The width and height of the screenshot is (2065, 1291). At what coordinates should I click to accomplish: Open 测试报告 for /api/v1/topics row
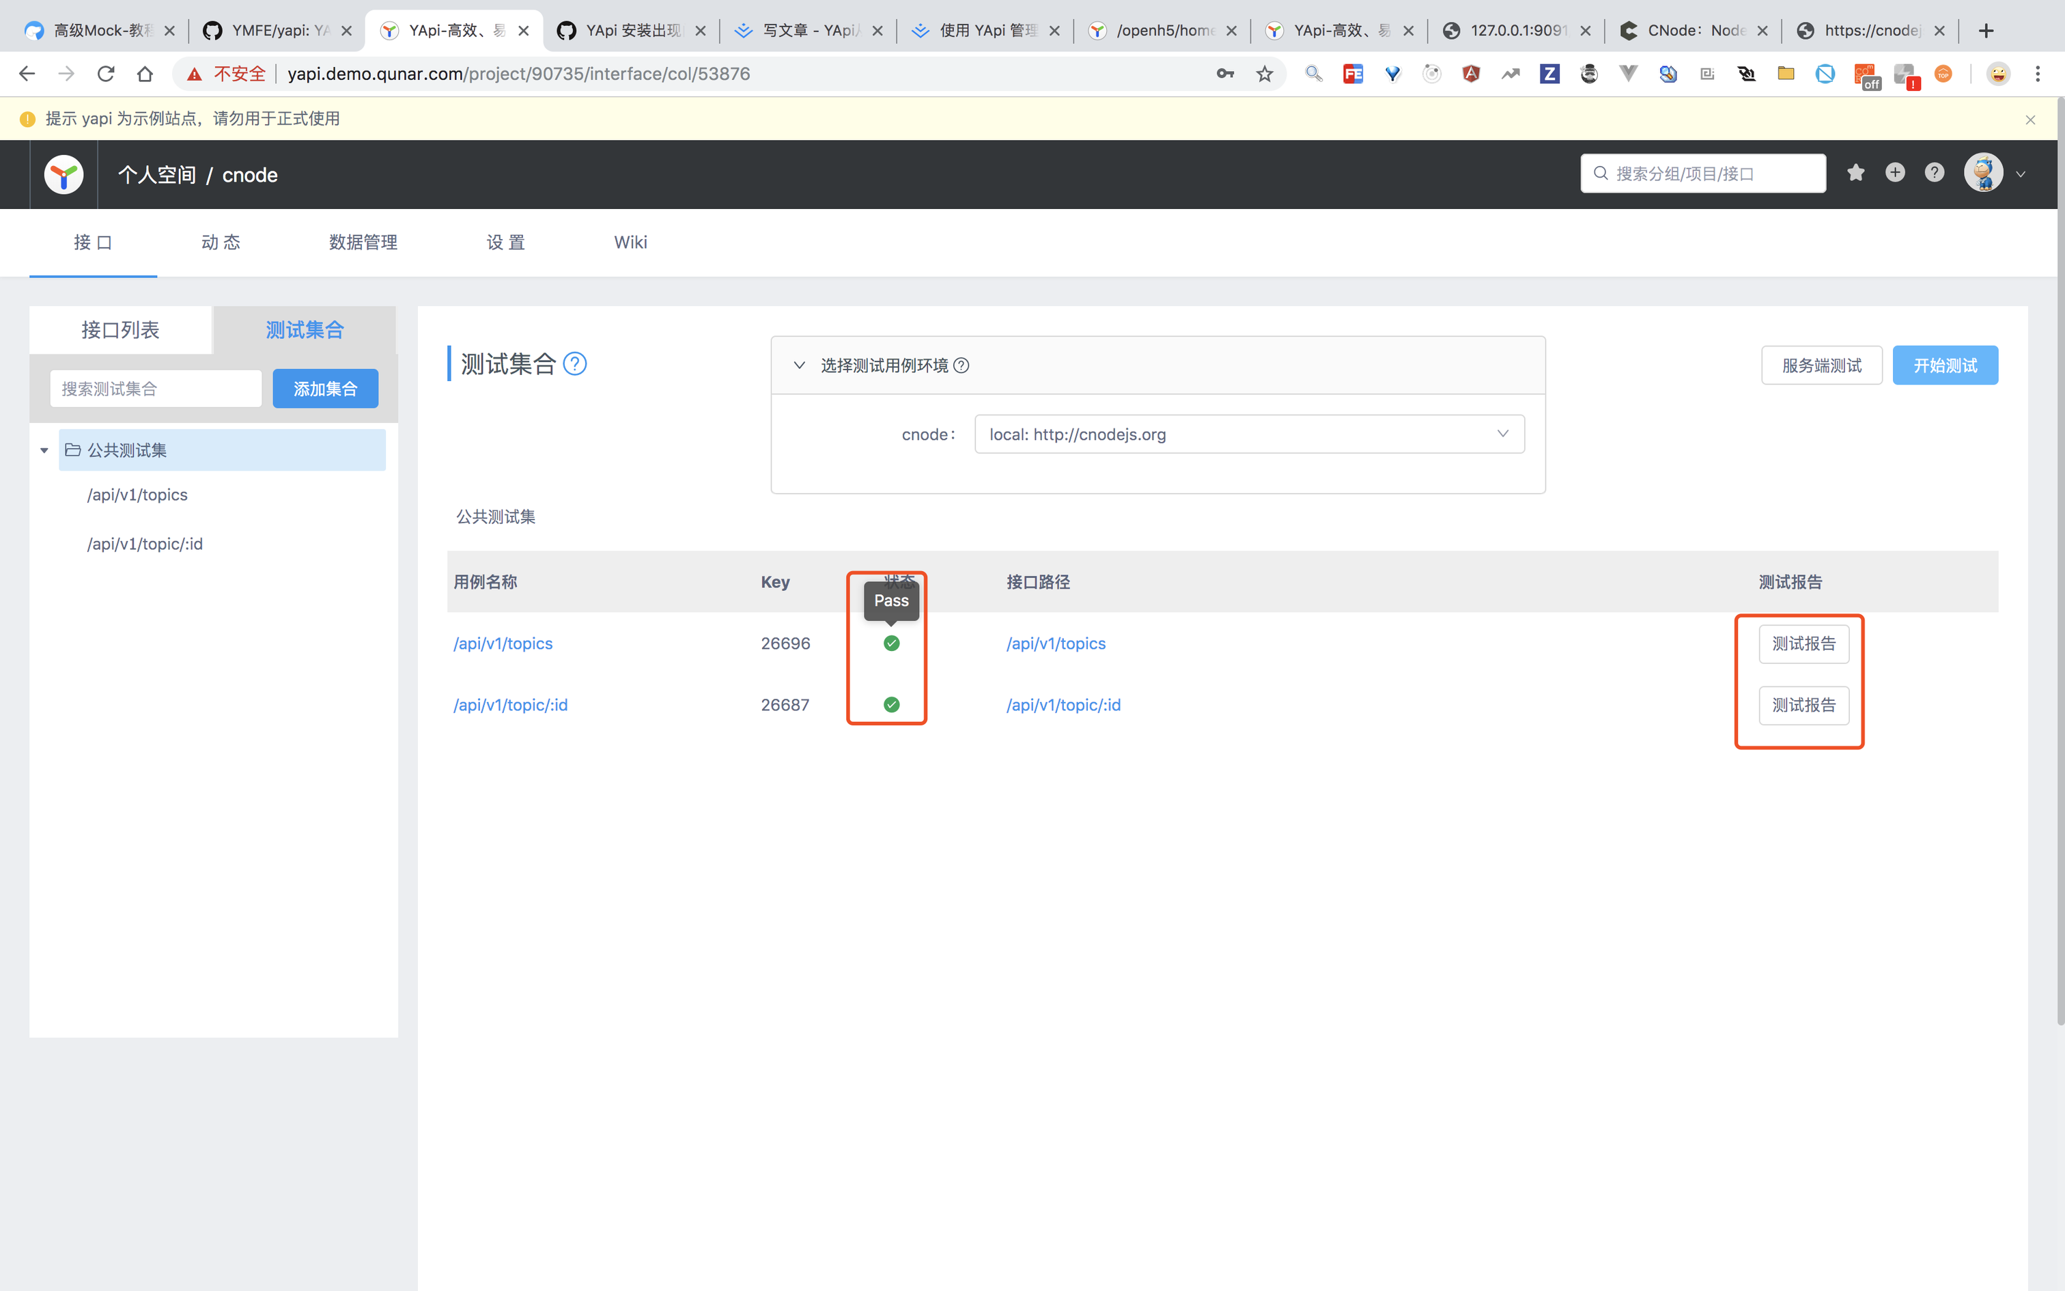(x=1803, y=643)
